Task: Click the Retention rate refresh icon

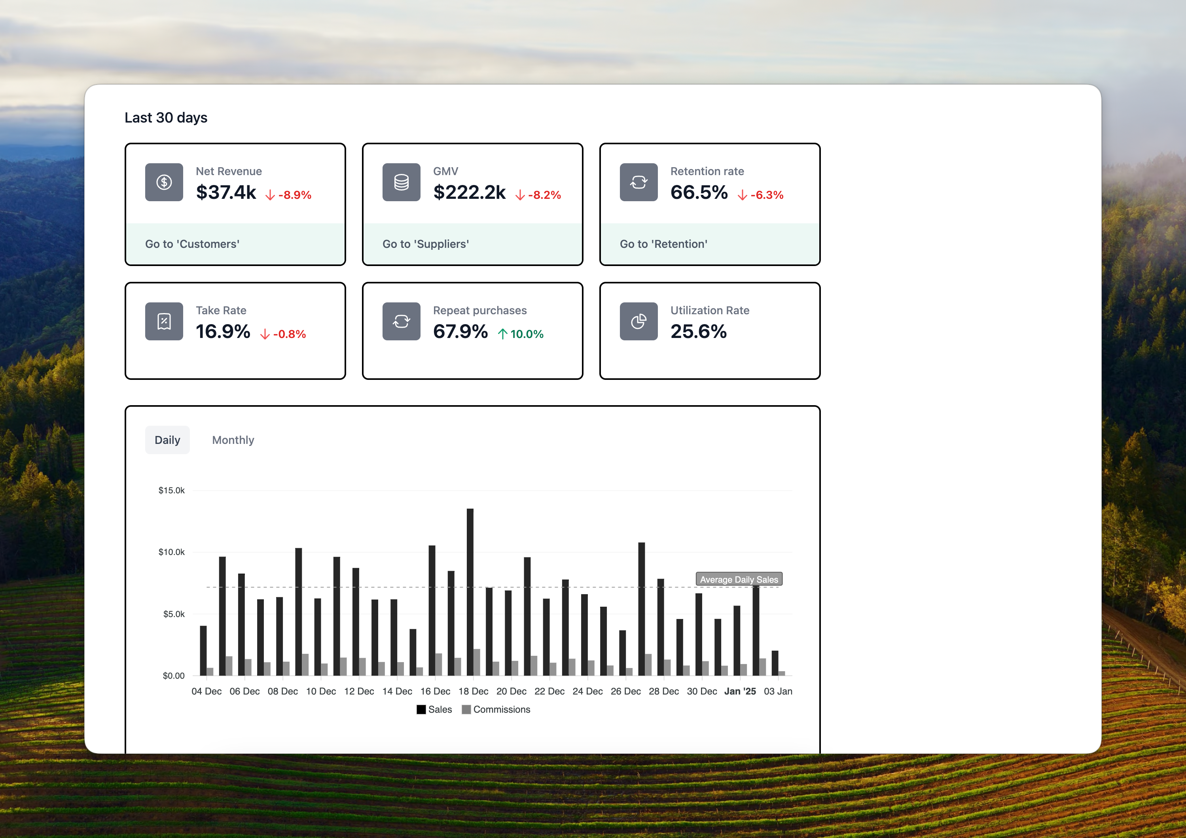Action: 638,182
